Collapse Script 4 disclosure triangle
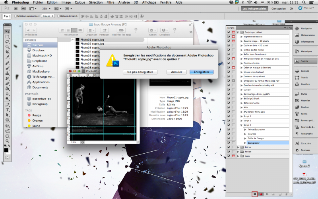Screen dimensions: 318x199 coord(241,125)
